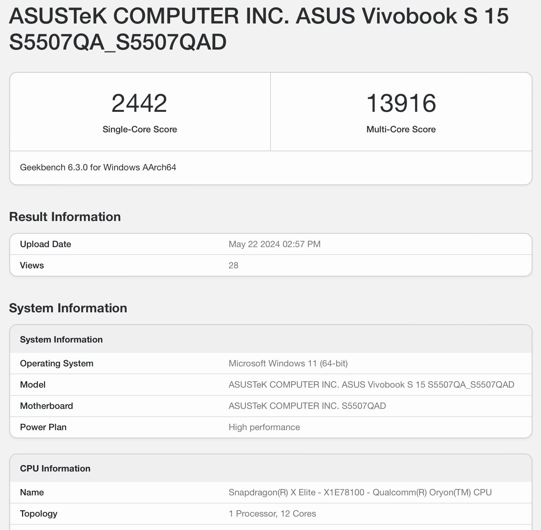541x530 pixels.
Task: Click the Upload Date label
Action: [46, 244]
